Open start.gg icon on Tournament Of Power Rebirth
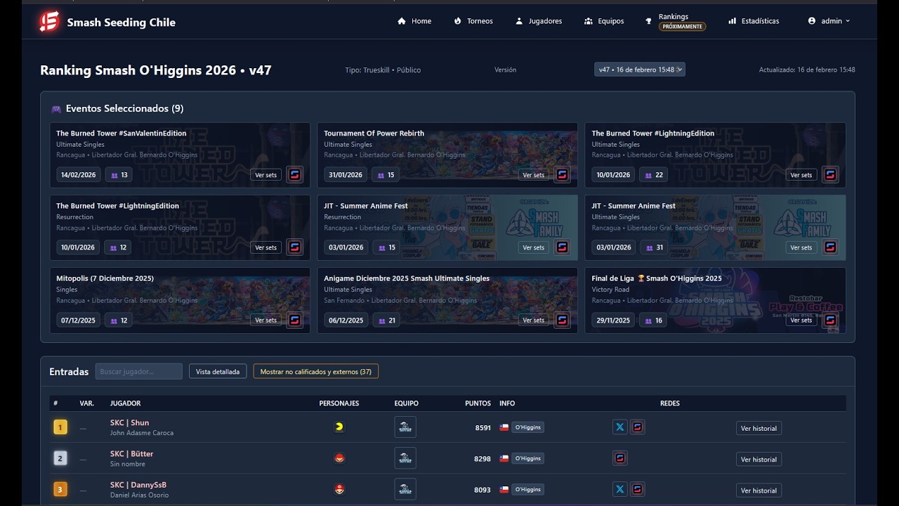Viewport: 899px width, 506px height. [x=563, y=175]
